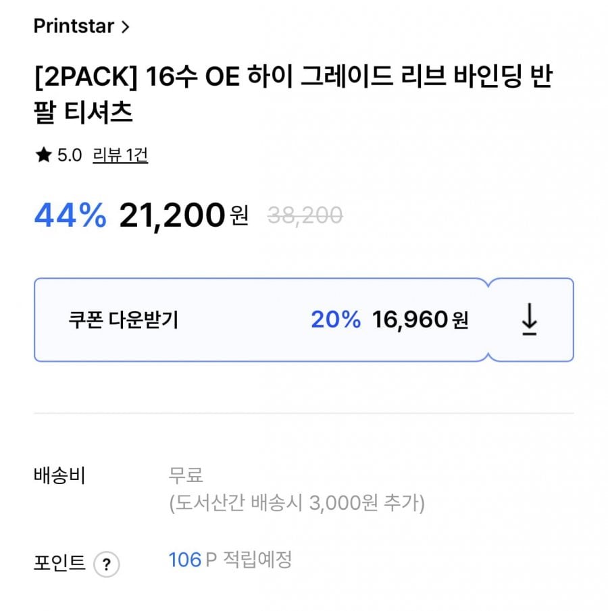Click the star rating icon
Screen dimensions: 608x611
click(x=43, y=156)
